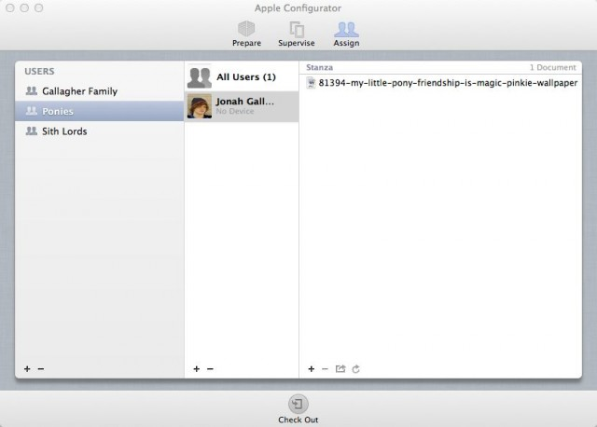Select the Assign toolbar icon
The image size is (597, 427).
(345, 33)
